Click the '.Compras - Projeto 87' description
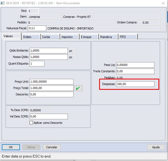The height and width of the screenshot is (161, 168). (77, 17)
